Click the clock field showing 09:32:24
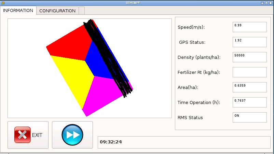Image resolution: width=274 pixels, height=154 pixels. click(x=184, y=142)
